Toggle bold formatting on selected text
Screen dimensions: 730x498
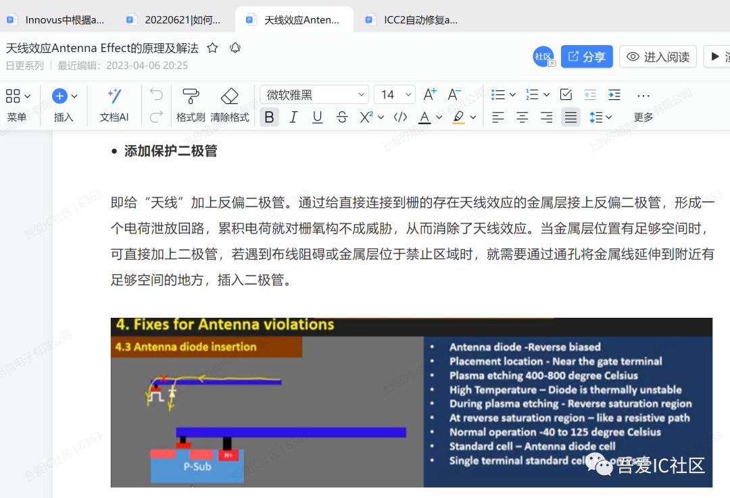tap(269, 117)
